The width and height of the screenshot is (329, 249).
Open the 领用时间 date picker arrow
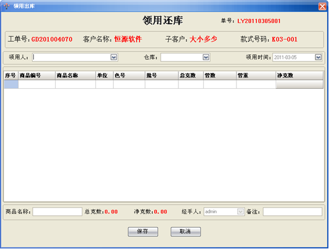pos(318,57)
